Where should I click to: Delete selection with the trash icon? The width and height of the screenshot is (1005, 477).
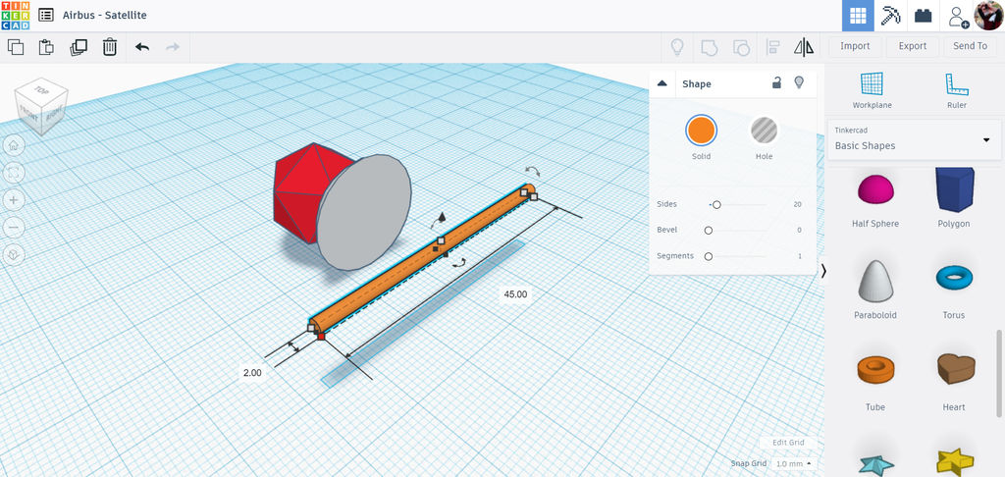[x=110, y=47]
